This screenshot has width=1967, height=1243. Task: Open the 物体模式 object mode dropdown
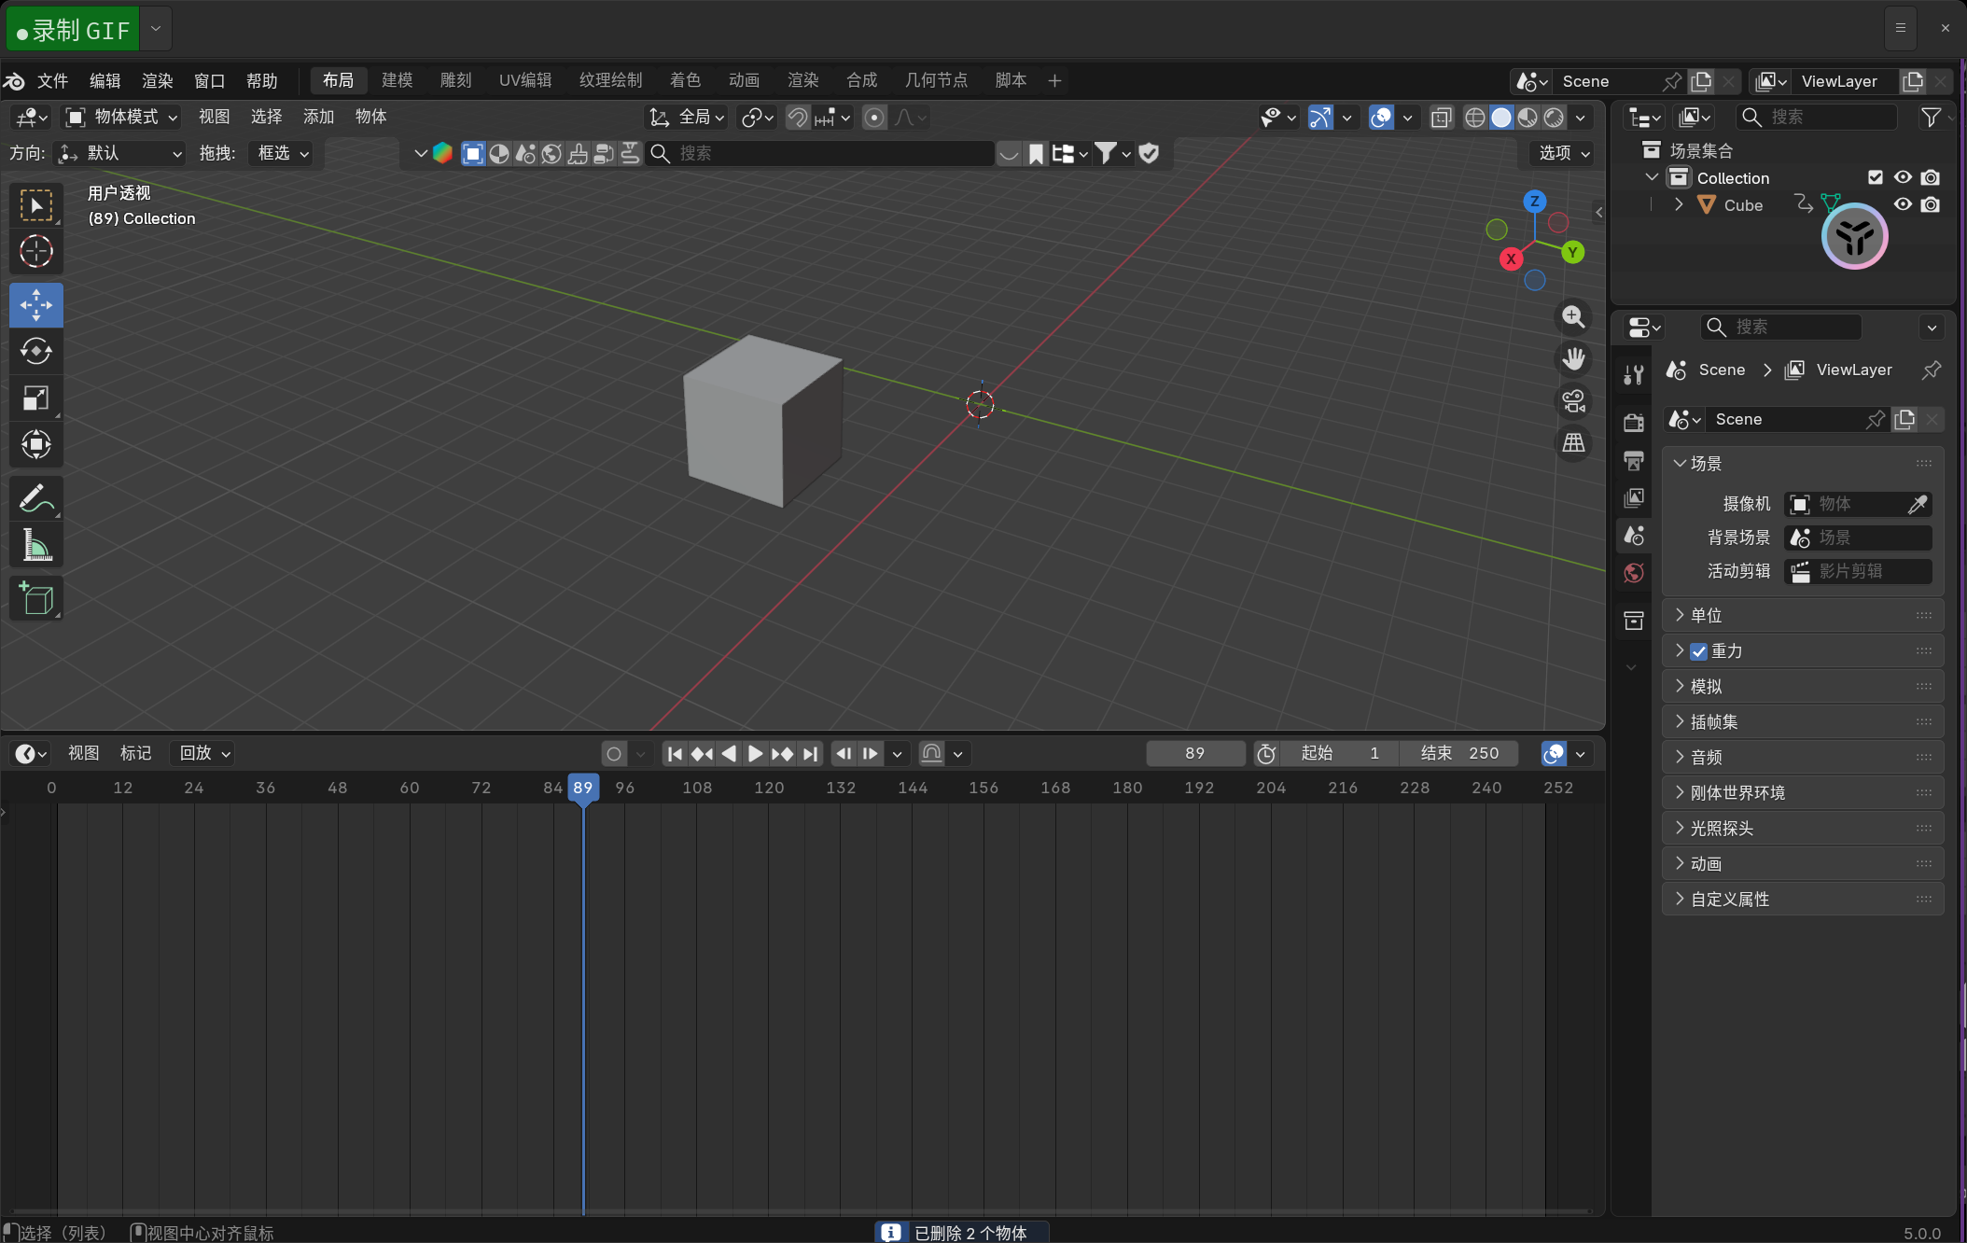(x=121, y=117)
